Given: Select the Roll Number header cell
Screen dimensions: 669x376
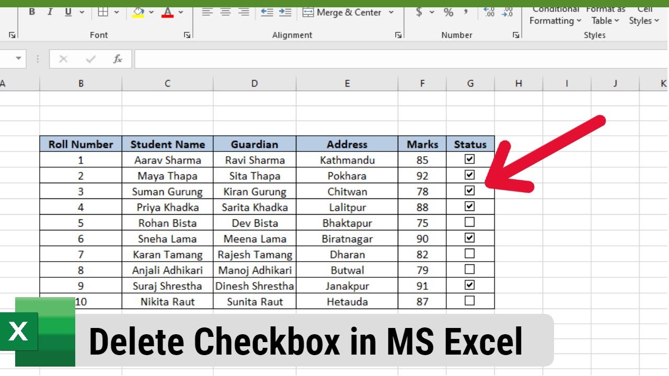Looking at the screenshot, I should (81, 144).
